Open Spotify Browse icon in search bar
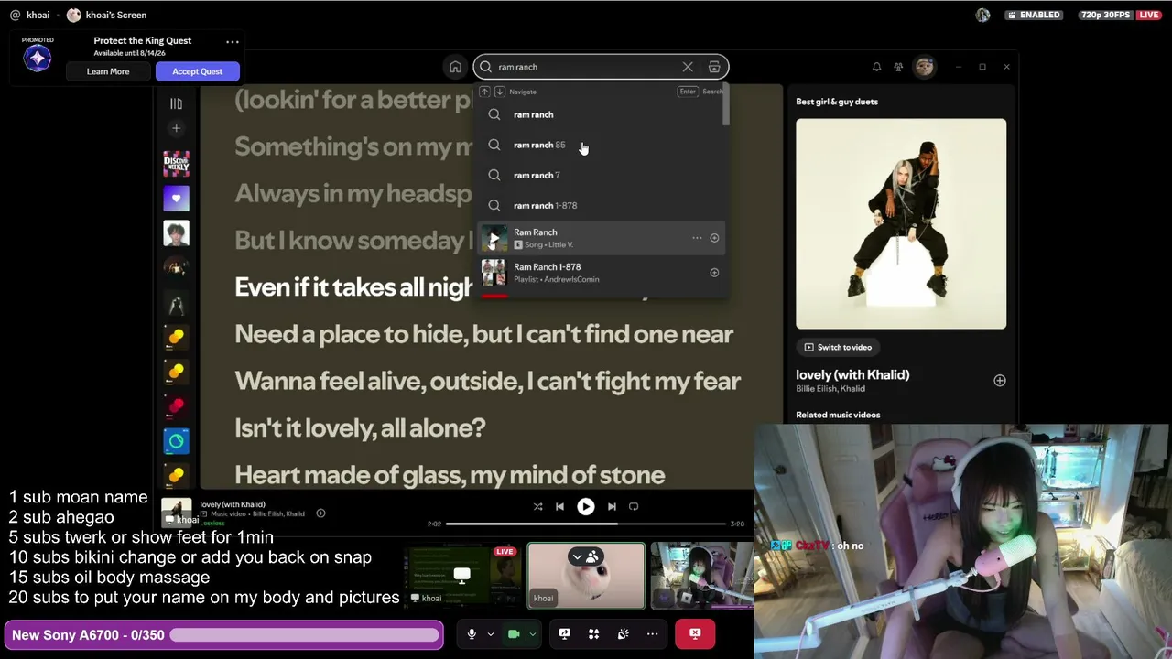The image size is (1172, 659). coord(714,67)
